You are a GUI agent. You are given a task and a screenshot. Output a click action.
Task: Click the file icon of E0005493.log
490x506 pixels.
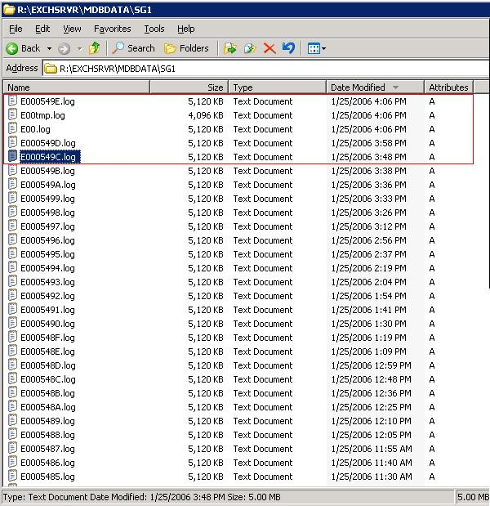pos(12,281)
